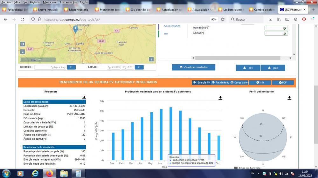Bookmark this page with star icon

point(223,19)
